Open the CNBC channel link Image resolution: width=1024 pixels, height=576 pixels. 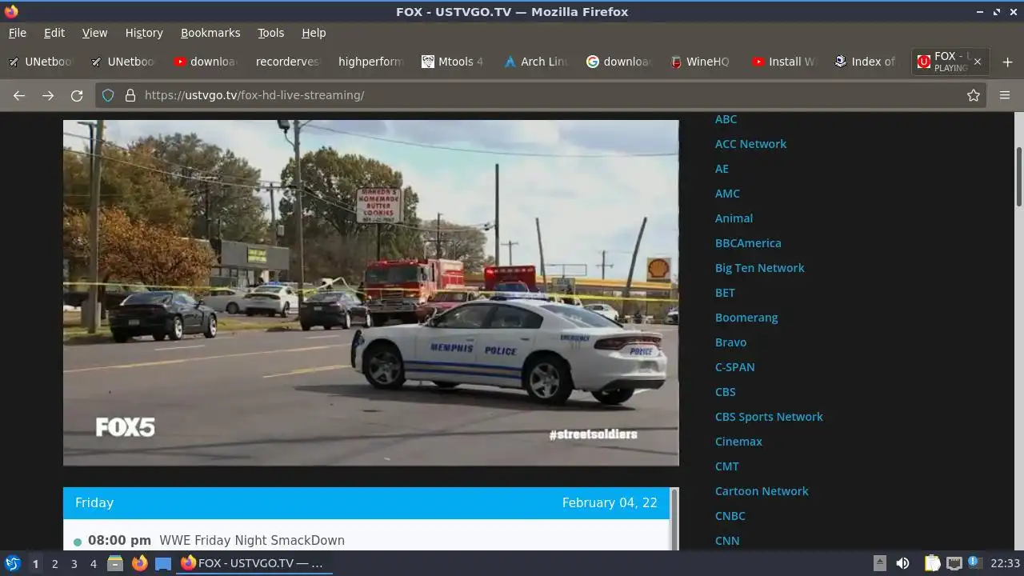[730, 516]
